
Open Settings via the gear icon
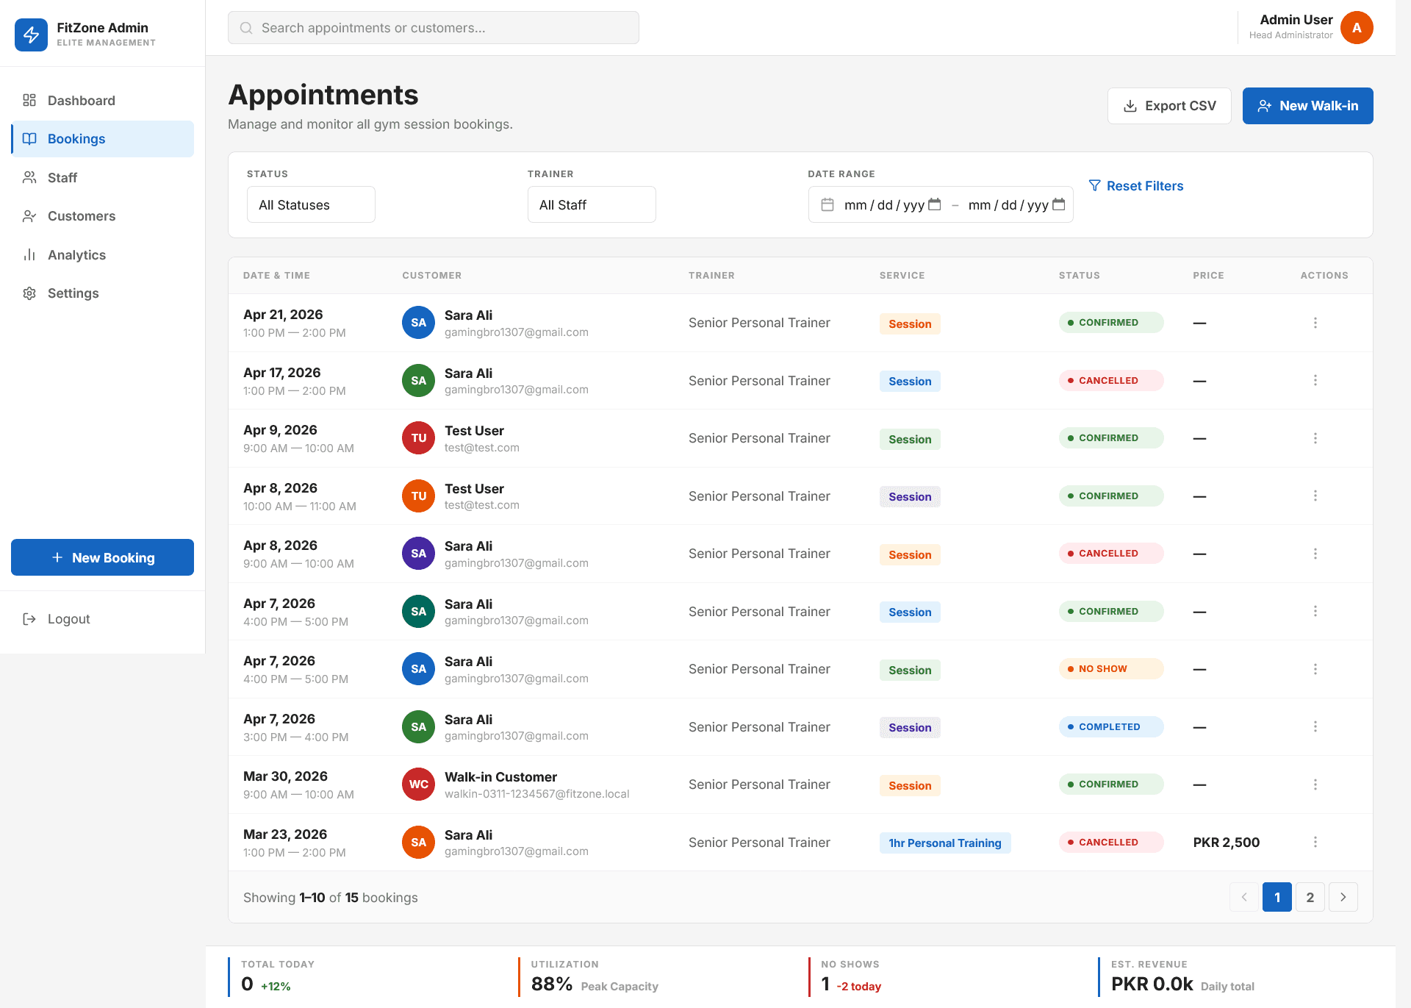pyautogui.click(x=29, y=293)
